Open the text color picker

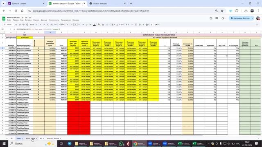[94, 24]
